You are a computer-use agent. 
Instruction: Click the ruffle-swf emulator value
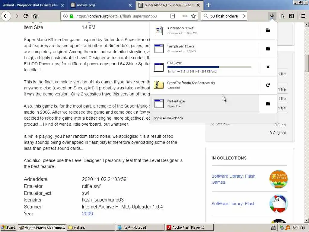pos(91,186)
